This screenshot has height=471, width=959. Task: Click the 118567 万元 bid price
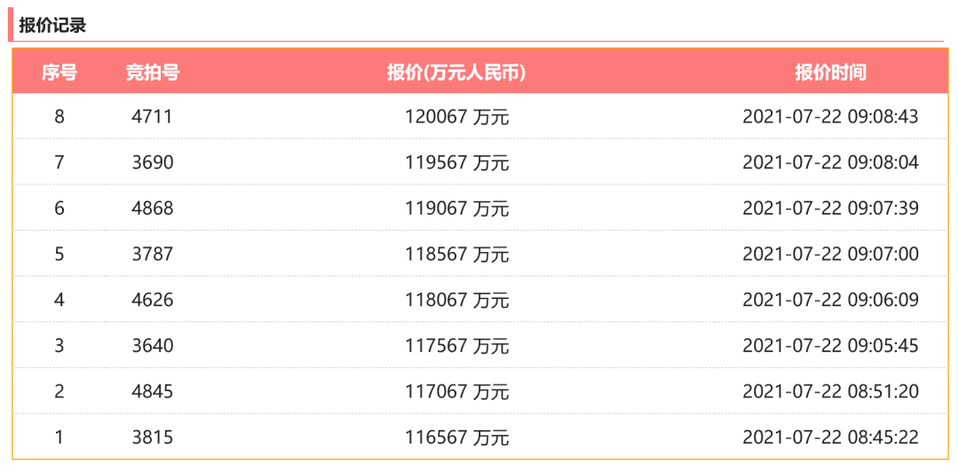[456, 255]
